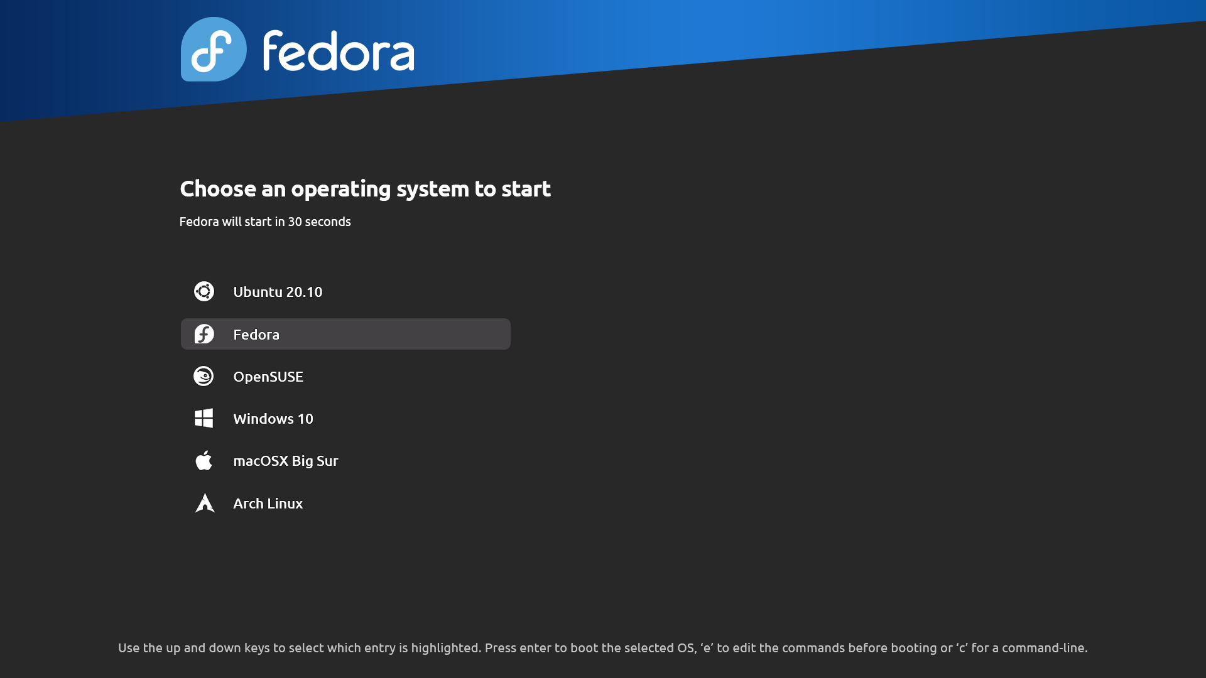
Task: Click the Apple logo icon
Action: pos(204,460)
